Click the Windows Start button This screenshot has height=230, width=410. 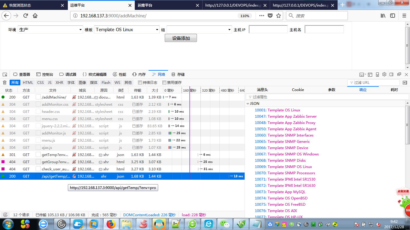(x=8, y=224)
